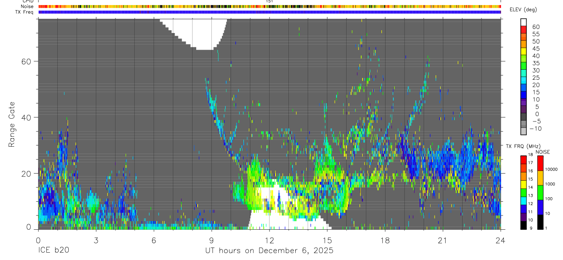This screenshot has height=260, width=563.
Task: Select the '40' label on ELEV colorbar
Action: 535,56
